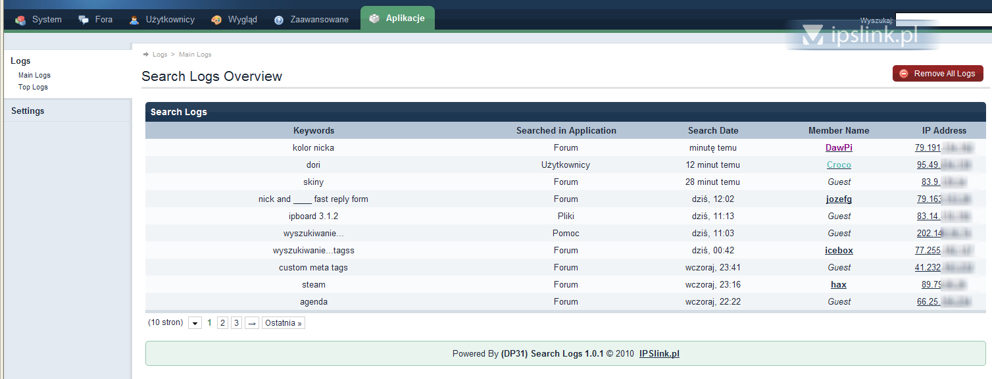The image size is (992, 379).
Task: Open Main Logs in the sidebar
Action: (x=34, y=75)
